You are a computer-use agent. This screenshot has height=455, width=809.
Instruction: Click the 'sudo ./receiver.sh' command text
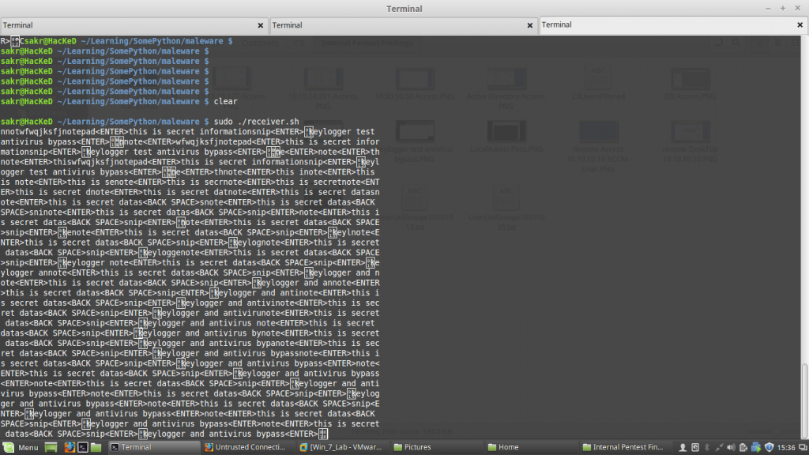pyautogui.click(x=257, y=122)
